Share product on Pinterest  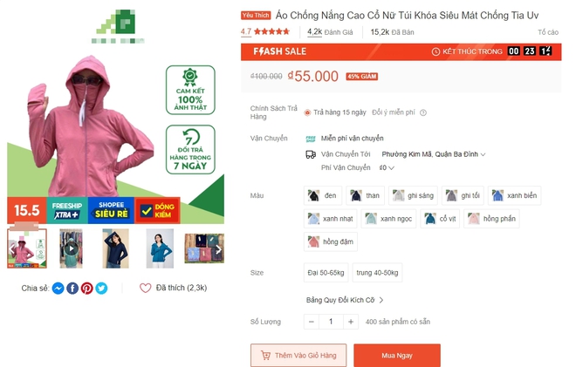[87, 289]
